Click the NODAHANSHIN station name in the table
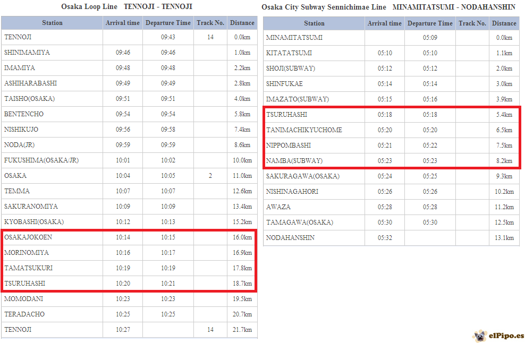The image size is (525, 343). (x=290, y=238)
